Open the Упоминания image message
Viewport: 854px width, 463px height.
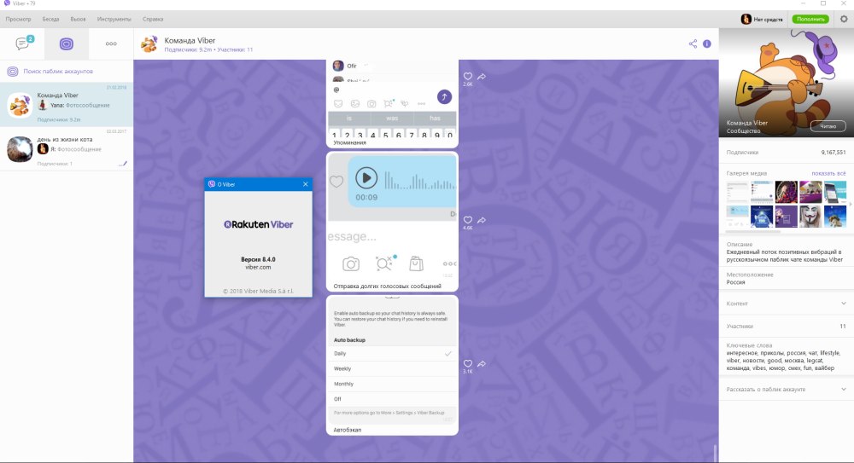tap(392, 98)
